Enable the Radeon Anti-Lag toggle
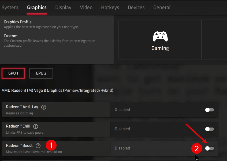The height and width of the screenshot is (161, 227). [209, 110]
